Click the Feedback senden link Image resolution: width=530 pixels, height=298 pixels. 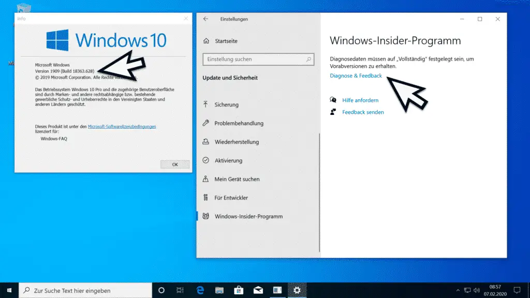363,112
